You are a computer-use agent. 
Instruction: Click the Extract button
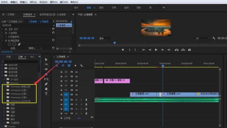click(x=183, y=50)
